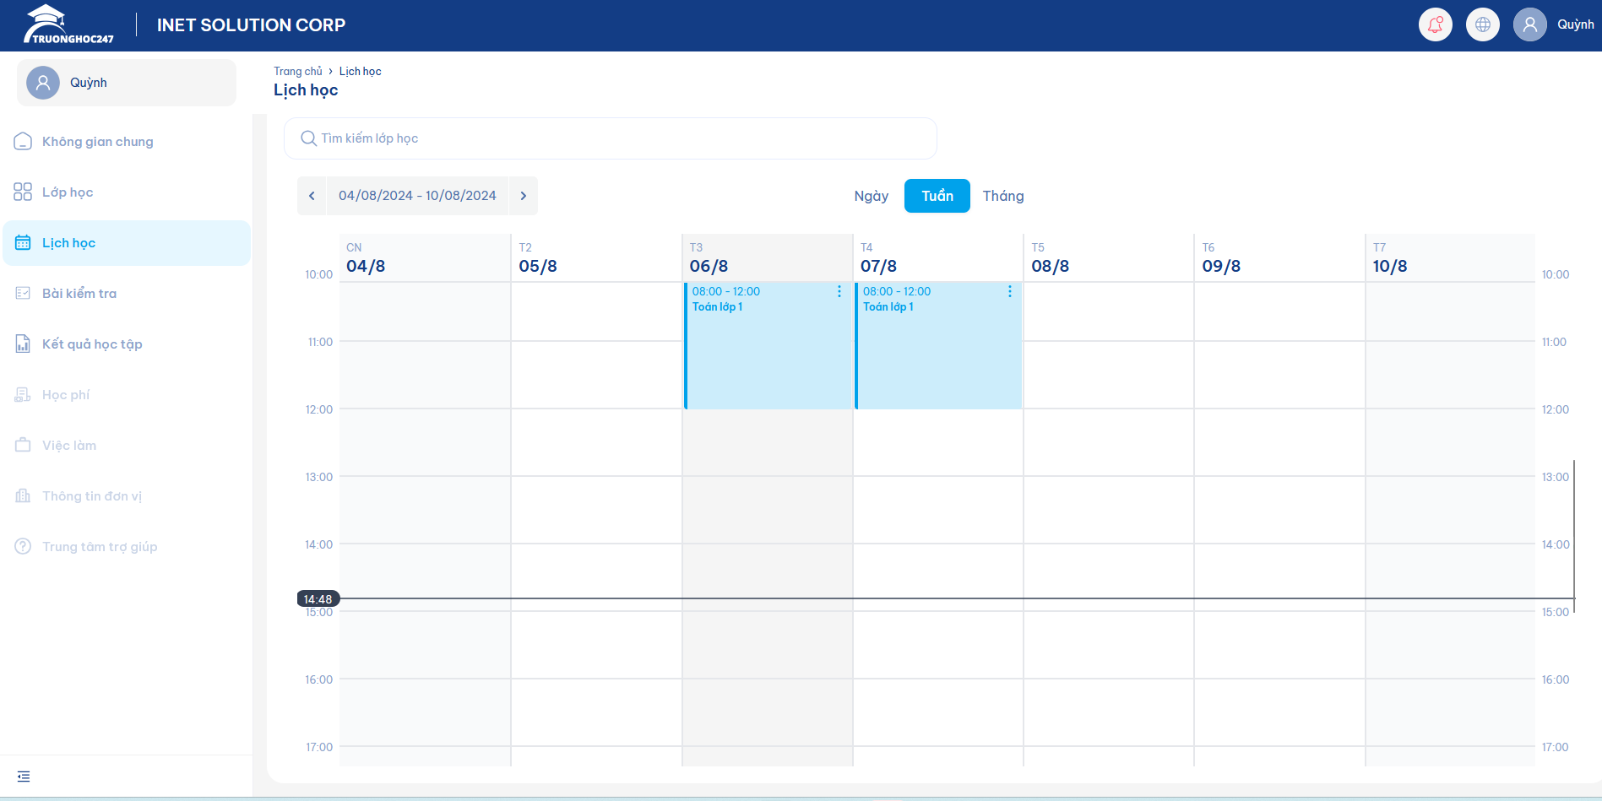
Task: Select the Tuần view tab
Action: pyautogui.click(x=937, y=196)
